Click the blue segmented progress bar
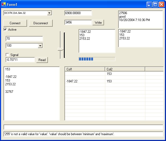Viewport: 166px width, 141px height. click(97, 59)
